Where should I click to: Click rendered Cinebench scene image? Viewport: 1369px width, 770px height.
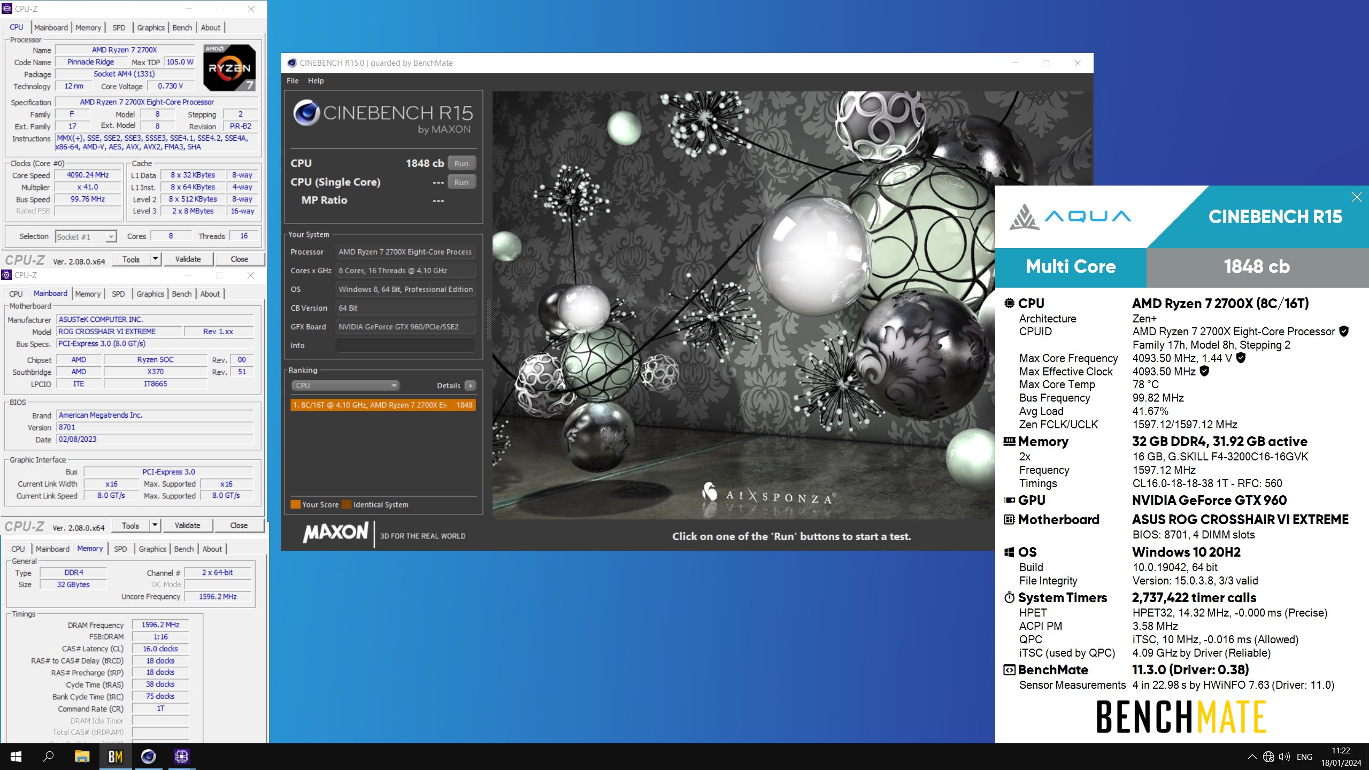point(743,305)
